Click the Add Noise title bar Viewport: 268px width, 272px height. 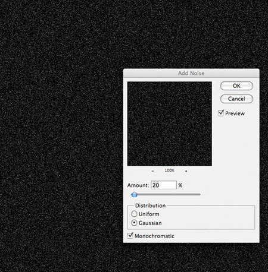191,73
